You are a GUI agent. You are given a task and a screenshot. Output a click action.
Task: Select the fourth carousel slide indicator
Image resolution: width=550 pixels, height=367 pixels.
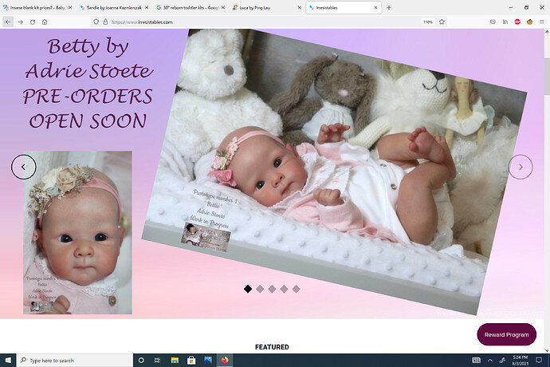(x=284, y=289)
